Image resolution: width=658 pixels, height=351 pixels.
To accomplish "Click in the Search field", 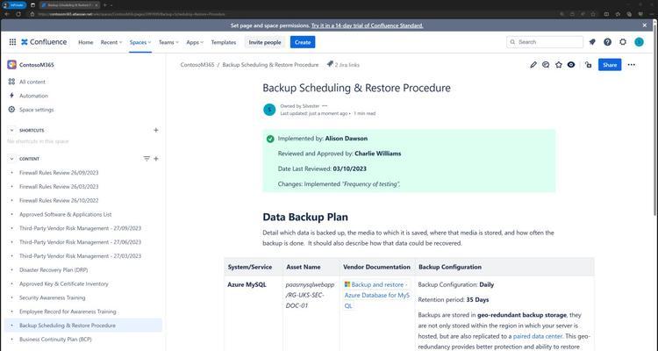I will click(x=545, y=42).
